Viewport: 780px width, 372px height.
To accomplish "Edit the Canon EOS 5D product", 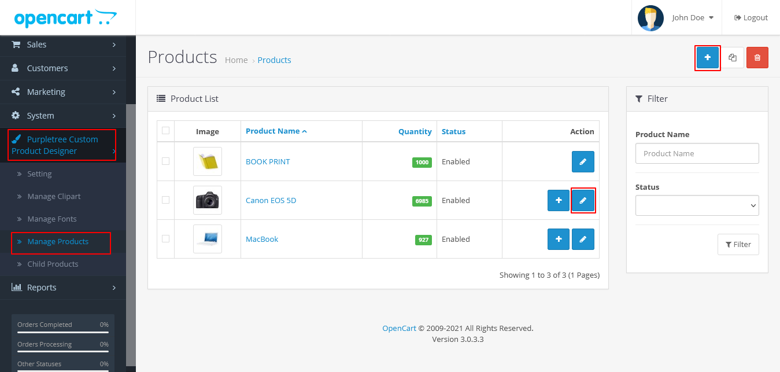I will pos(583,200).
